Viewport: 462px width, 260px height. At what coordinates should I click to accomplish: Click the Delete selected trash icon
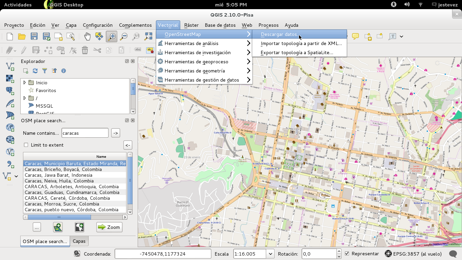pyautogui.click(x=85, y=50)
